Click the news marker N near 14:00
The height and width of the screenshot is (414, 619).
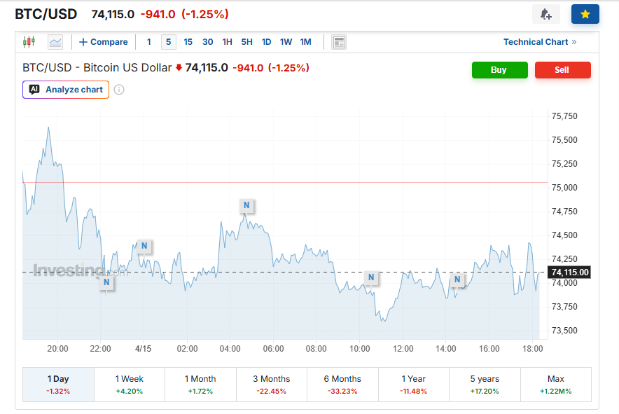pyautogui.click(x=457, y=280)
